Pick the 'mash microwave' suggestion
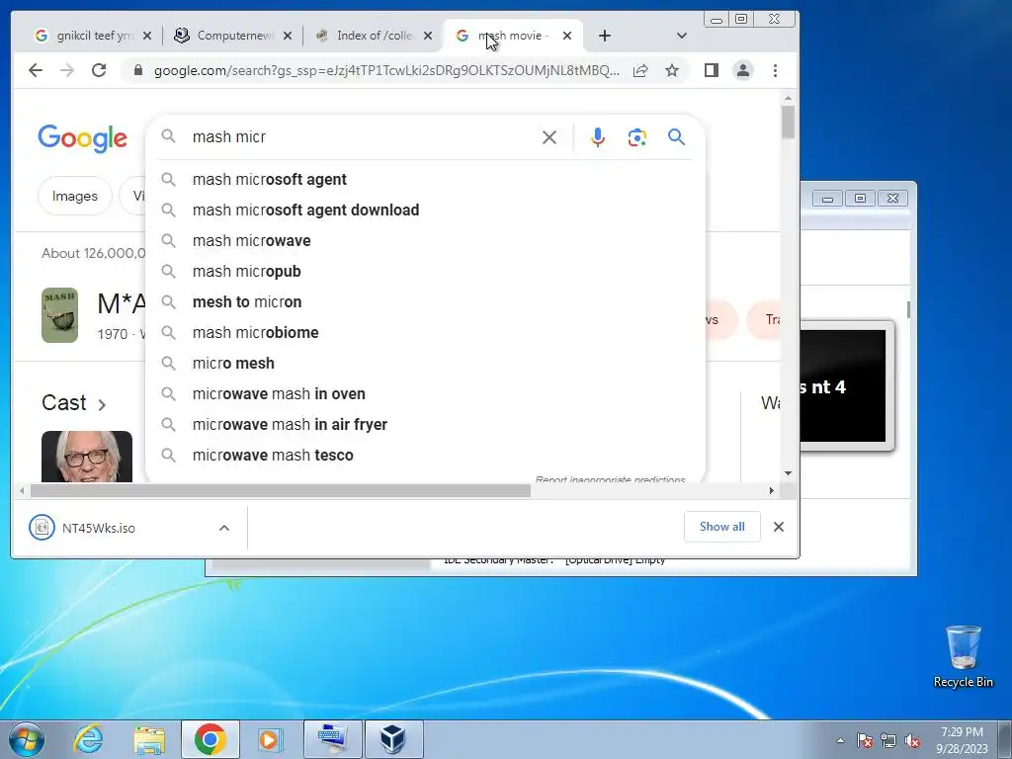 [x=426, y=241]
